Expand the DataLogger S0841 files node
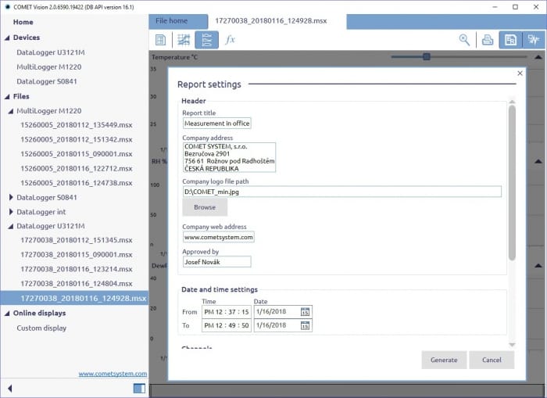 click(11, 198)
